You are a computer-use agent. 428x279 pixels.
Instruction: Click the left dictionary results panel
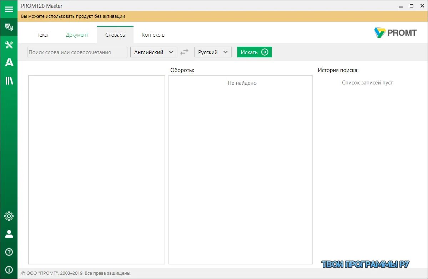[x=97, y=170]
